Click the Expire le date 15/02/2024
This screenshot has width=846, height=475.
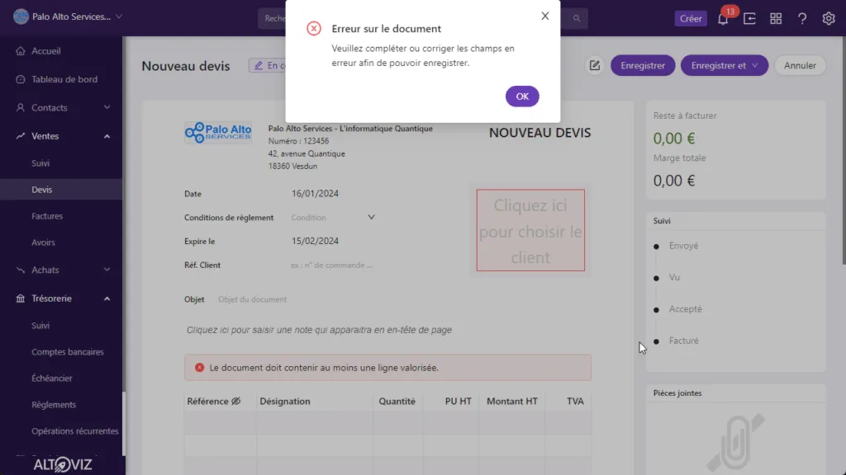[x=315, y=241]
